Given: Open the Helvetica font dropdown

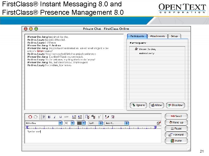Looking at the screenshot, I should [60, 123].
